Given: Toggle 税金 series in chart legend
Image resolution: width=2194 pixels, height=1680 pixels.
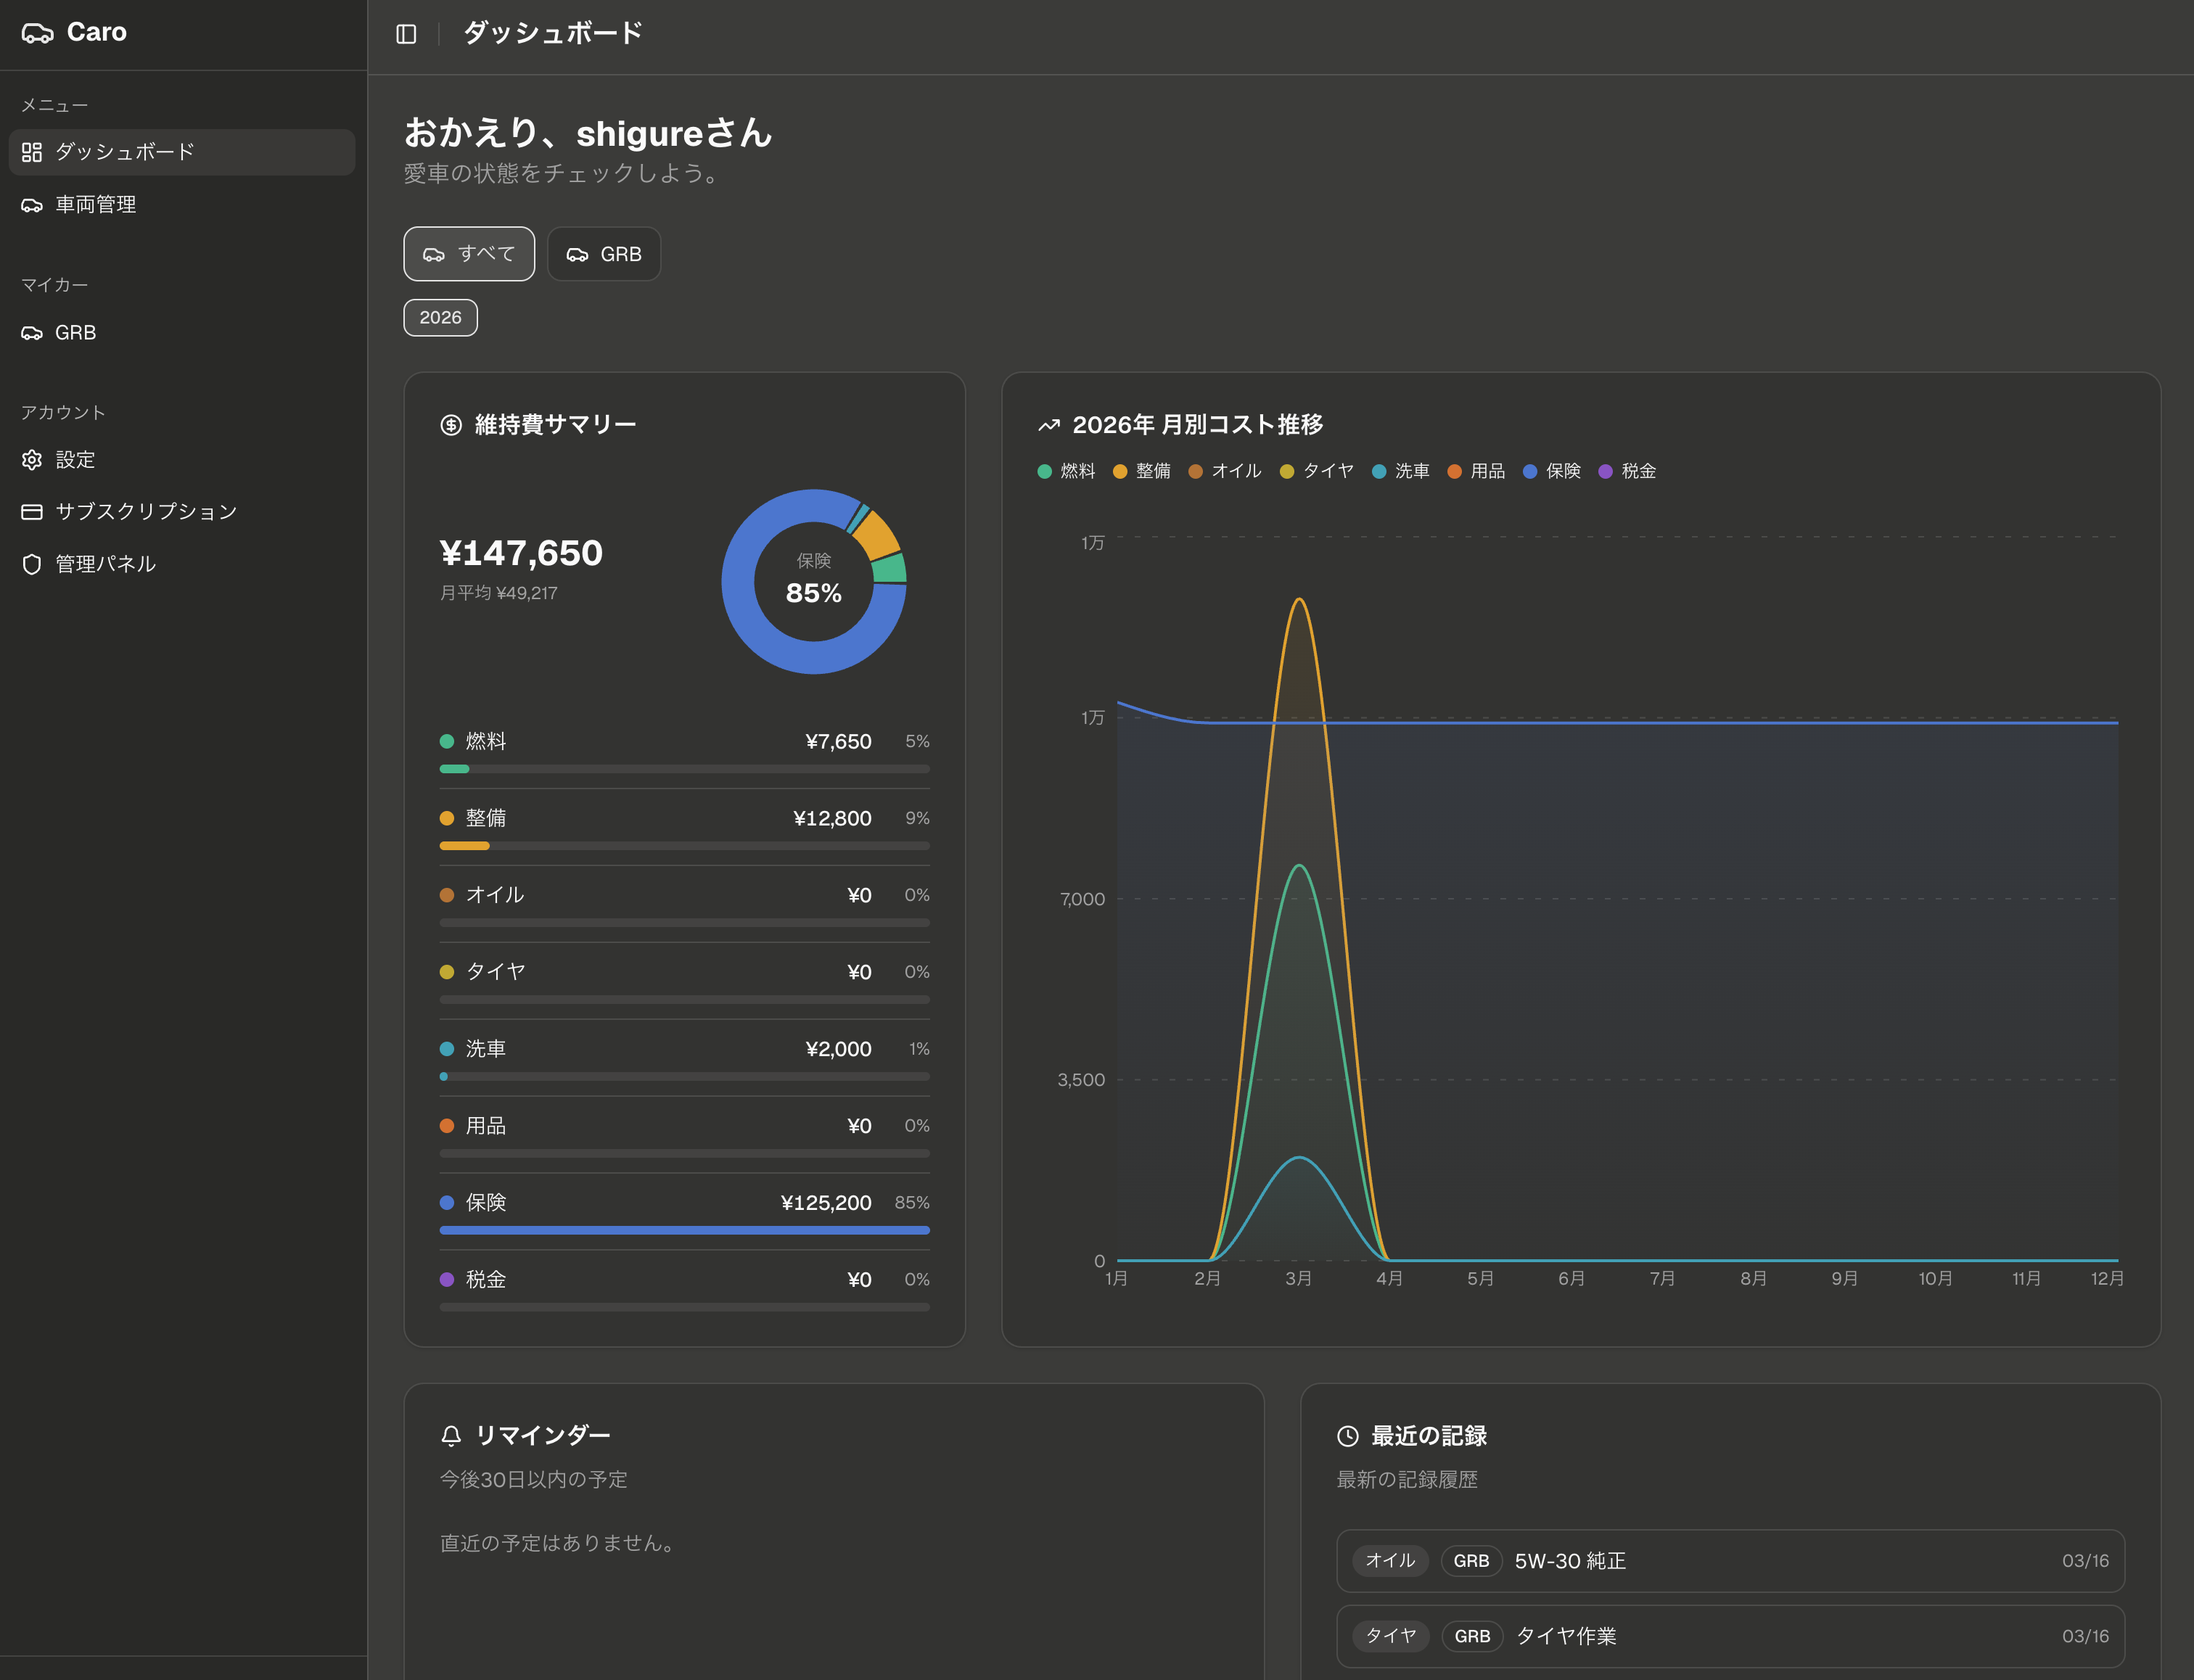Looking at the screenshot, I should 1627,471.
